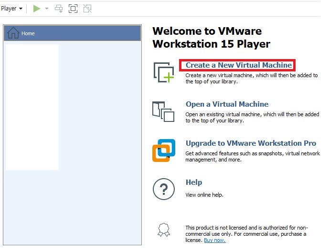Click the 'Get advanced features such as snapshots' text
The image size is (329, 251).
click(x=253, y=156)
